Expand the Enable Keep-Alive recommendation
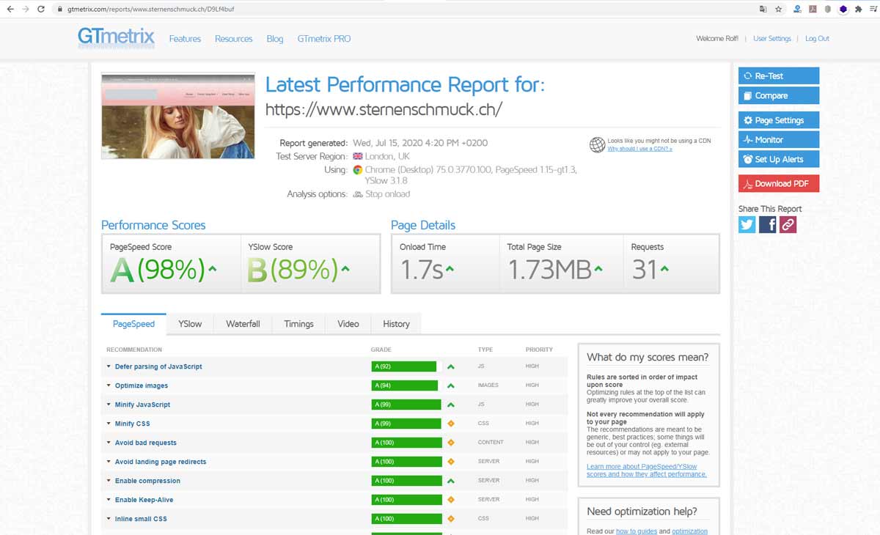880x535 pixels. tap(144, 500)
